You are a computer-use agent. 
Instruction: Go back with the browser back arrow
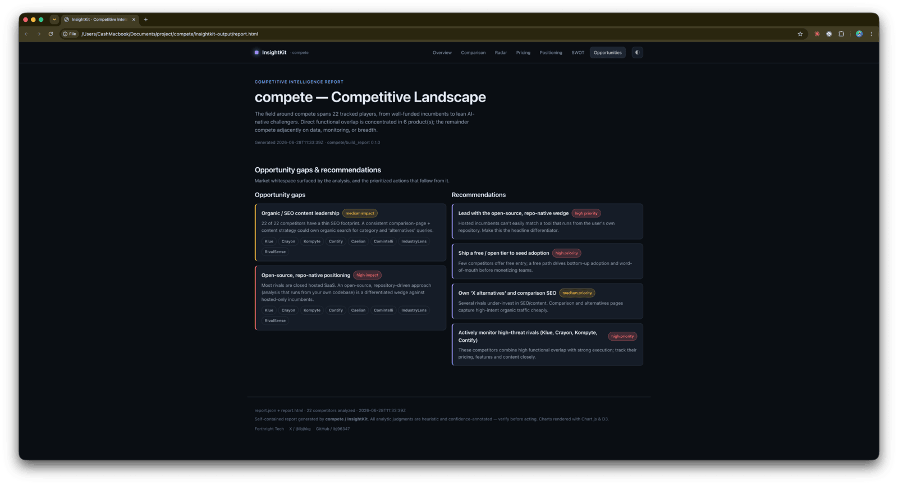tap(26, 34)
